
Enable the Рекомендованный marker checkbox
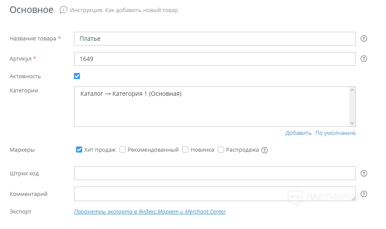[123, 150]
